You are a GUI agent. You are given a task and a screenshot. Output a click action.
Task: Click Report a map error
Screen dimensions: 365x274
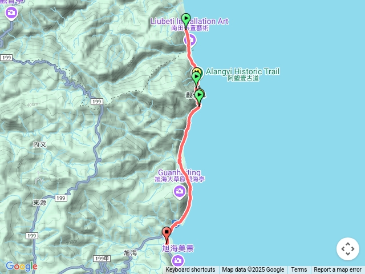tap(337, 269)
